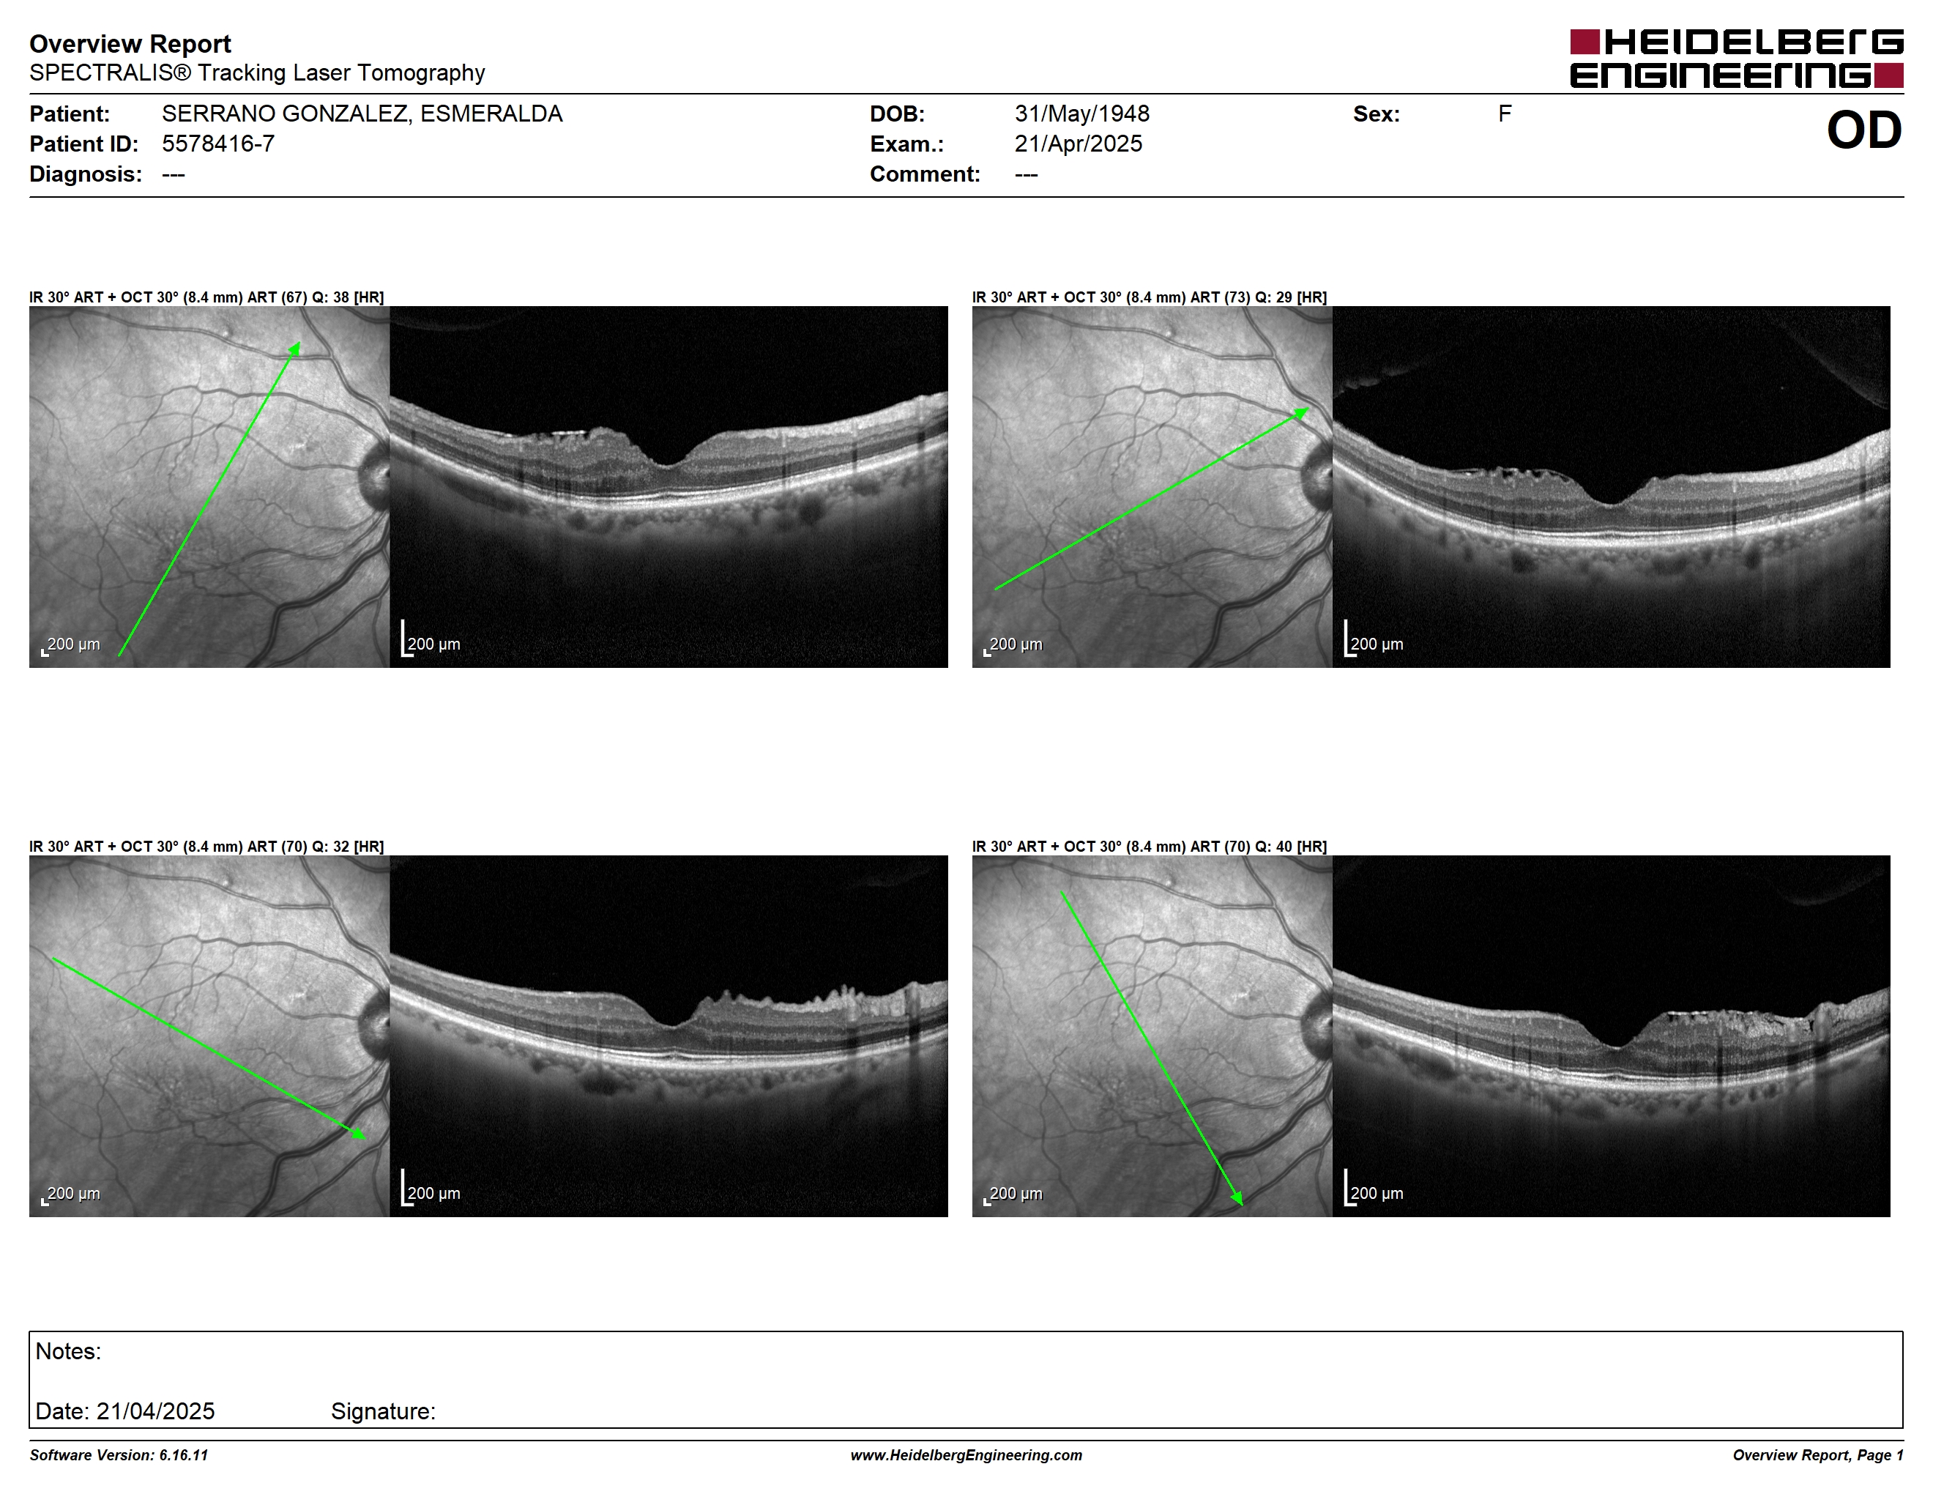Click the Diagnosis label
This screenshot has height=1494, width=1933.
pyautogui.click(x=85, y=174)
